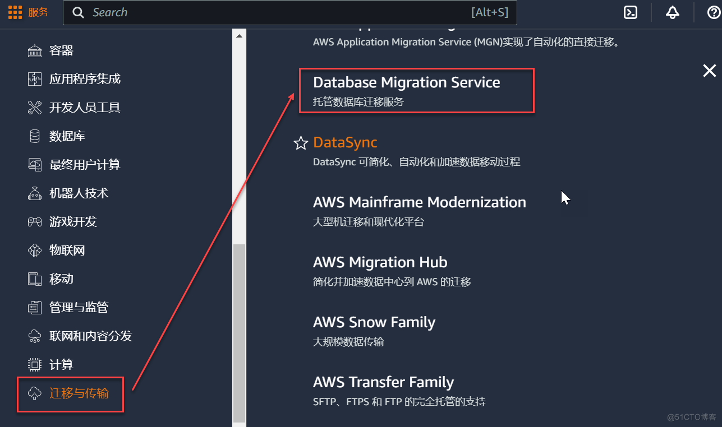Open the Services grid menu icon
This screenshot has height=427, width=722.
point(15,12)
